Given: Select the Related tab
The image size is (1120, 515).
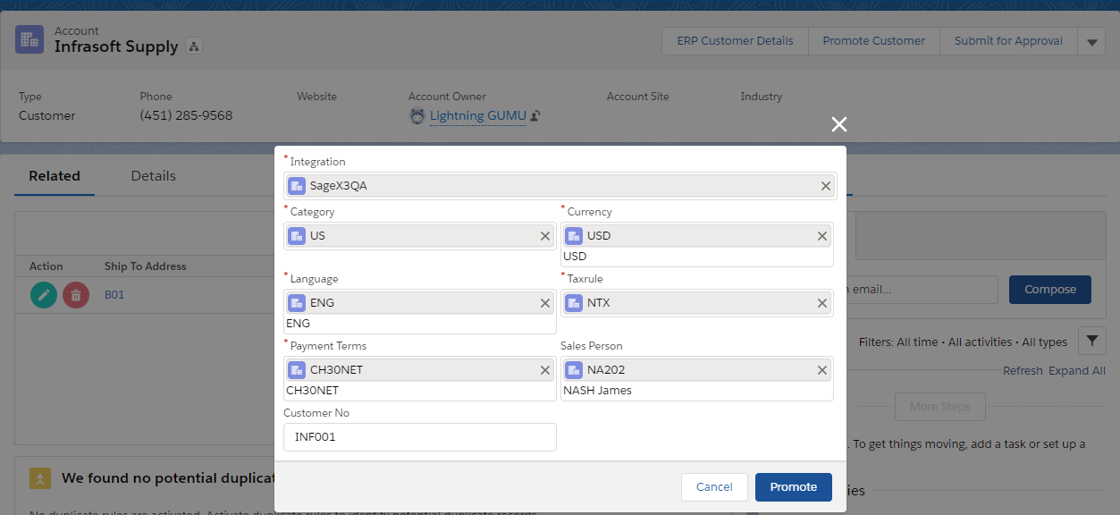Looking at the screenshot, I should (x=55, y=176).
